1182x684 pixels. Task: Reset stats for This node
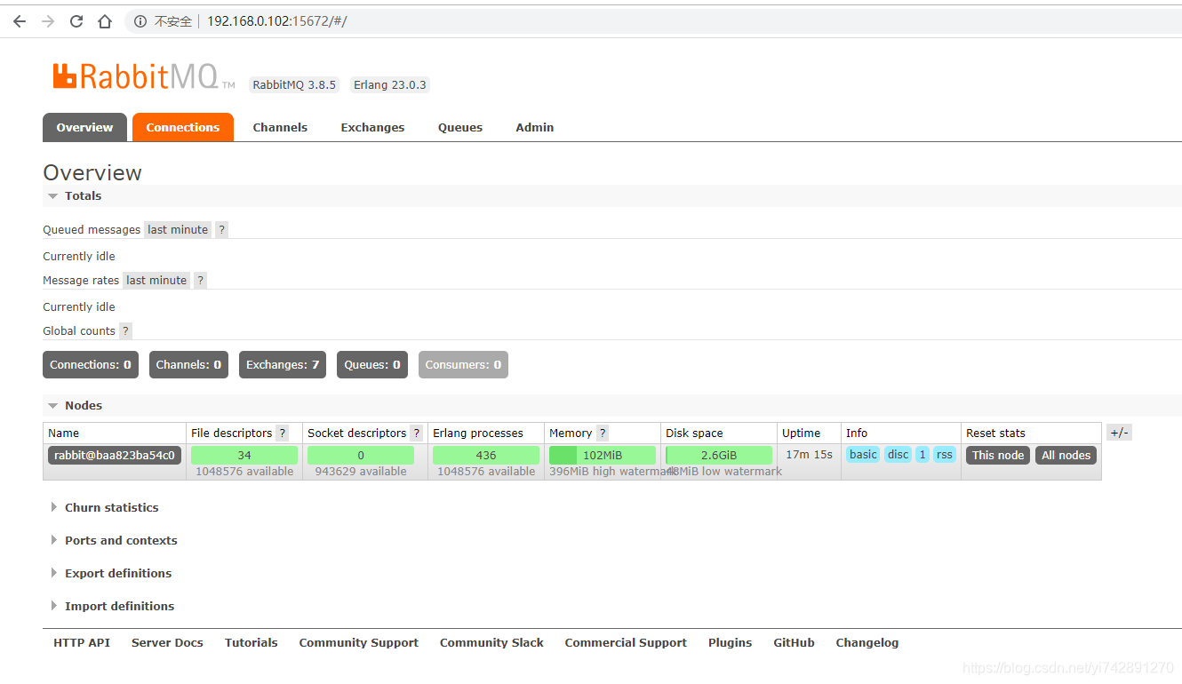pyautogui.click(x=998, y=455)
